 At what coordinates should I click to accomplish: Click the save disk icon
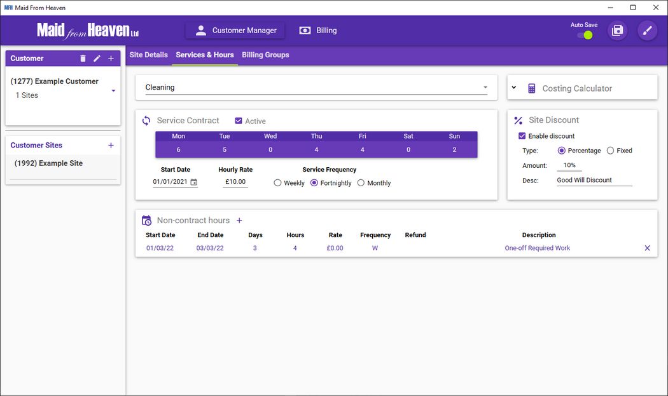(x=617, y=31)
